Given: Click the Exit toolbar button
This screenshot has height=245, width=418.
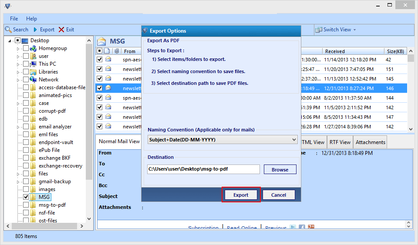Looking at the screenshot, I should (x=66, y=30).
